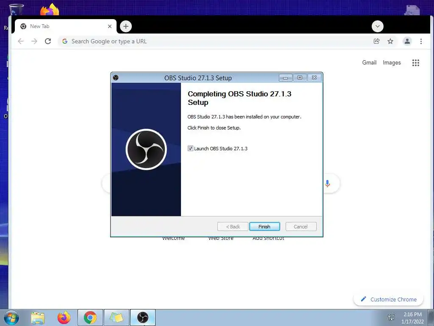This screenshot has height=326, width=434.
Task: Click Cancel in the OBS Setup dialog
Action: pos(300,227)
